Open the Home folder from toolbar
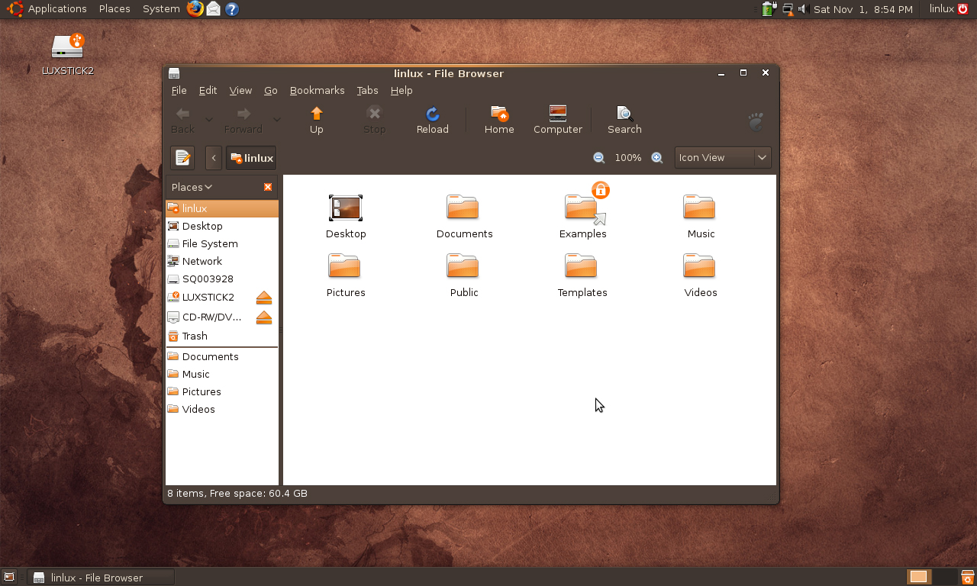 point(499,121)
